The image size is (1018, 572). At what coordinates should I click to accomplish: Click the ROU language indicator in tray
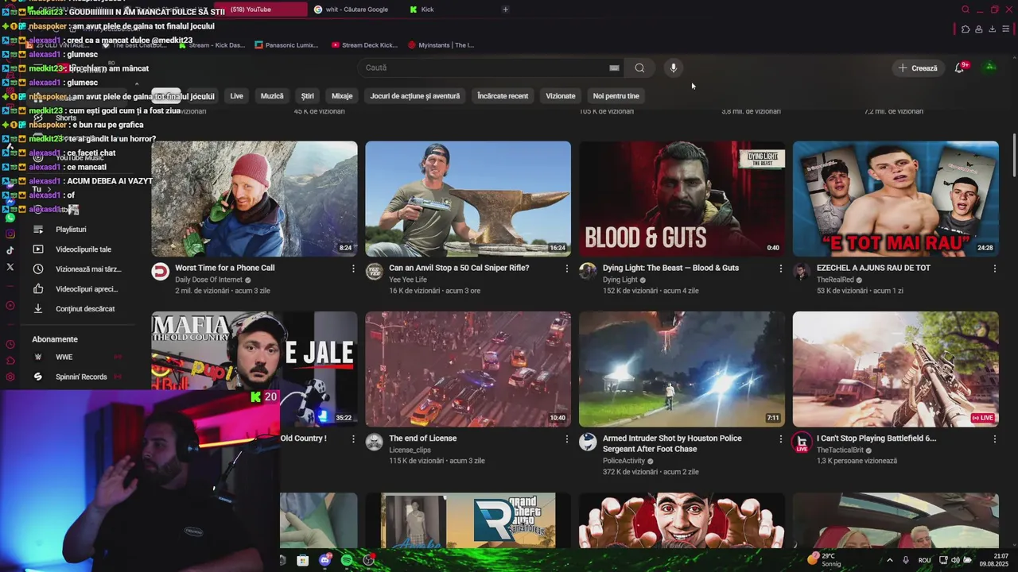924,560
